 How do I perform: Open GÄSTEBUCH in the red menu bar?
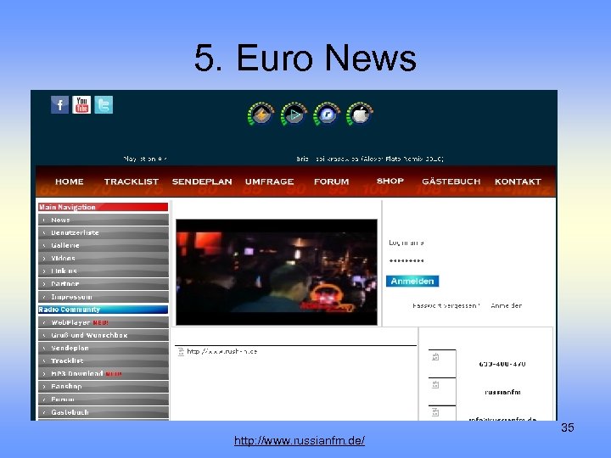pyautogui.click(x=451, y=182)
